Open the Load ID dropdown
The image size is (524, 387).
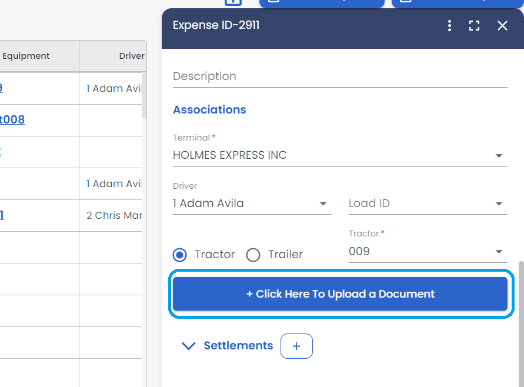[428, 203]
